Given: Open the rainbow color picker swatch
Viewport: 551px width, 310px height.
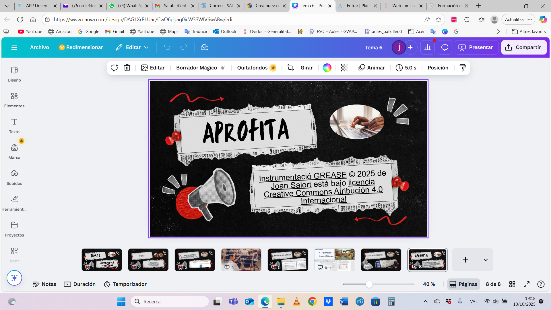Looking at the screenshot, I should [327, 68].
